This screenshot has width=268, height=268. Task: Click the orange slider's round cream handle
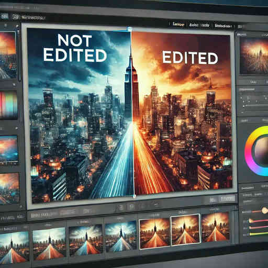pyautogui.click(x=265, y=210)
